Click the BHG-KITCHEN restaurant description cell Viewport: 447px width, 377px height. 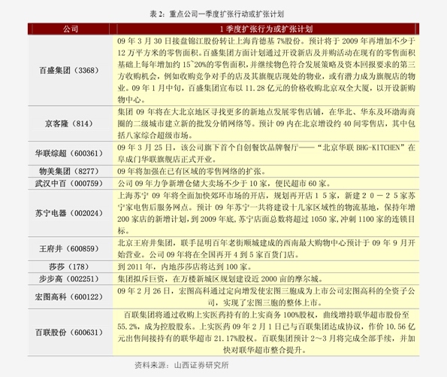pyautogui.click(x=266, y=154)
